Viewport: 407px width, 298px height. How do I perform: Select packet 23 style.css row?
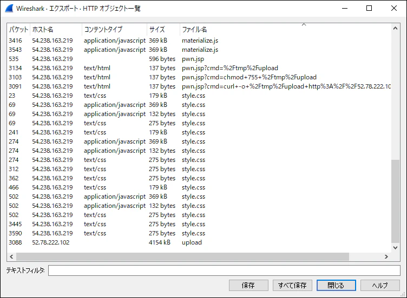[199, 96]
